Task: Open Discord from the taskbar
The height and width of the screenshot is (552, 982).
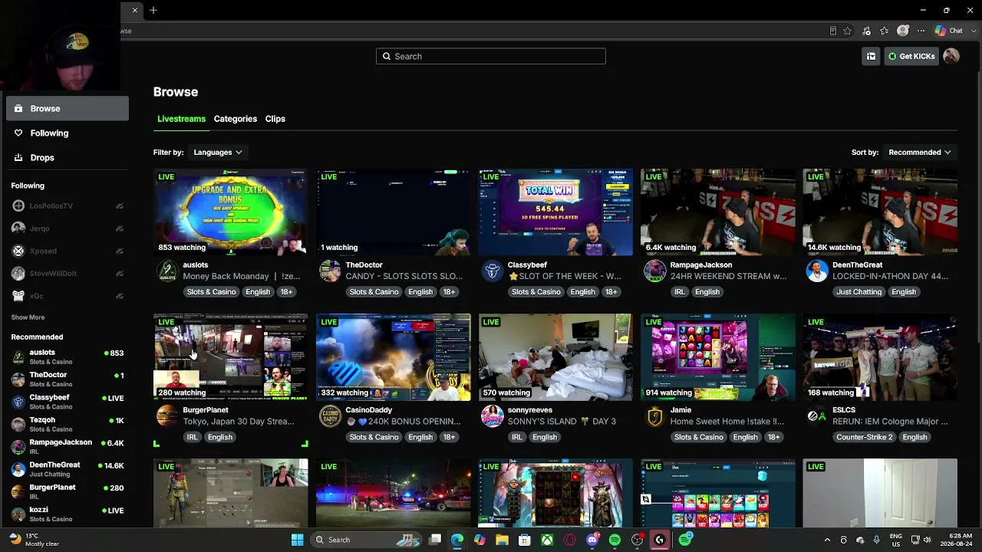Action: tap(592, 540)
